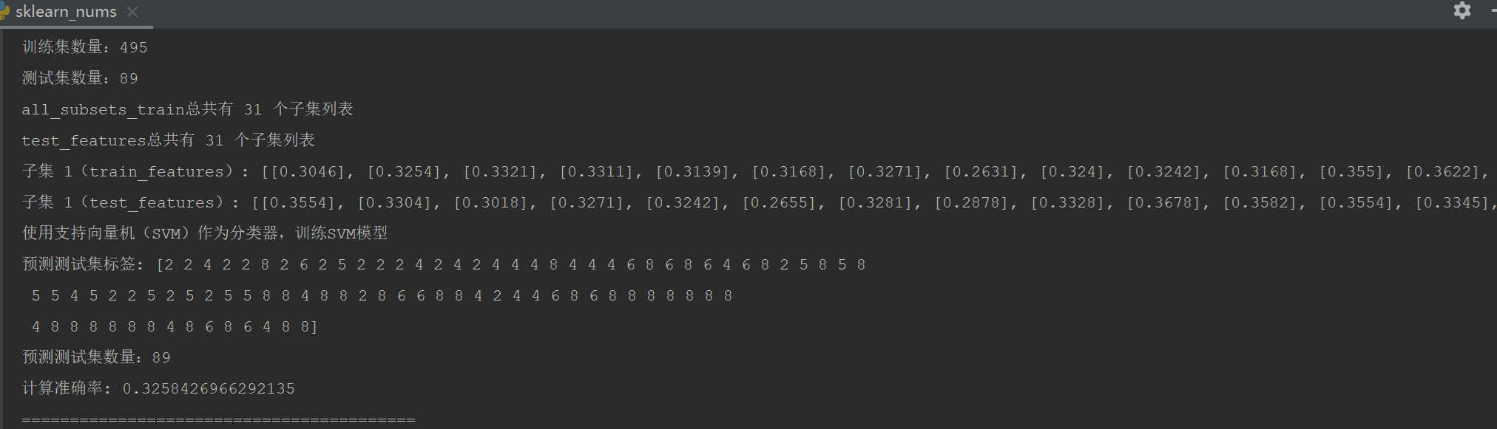This screenshot has width=1497, height=429.
Task: Click the all_subsets_train 31 subsets line
Action: tap(187, 109)
